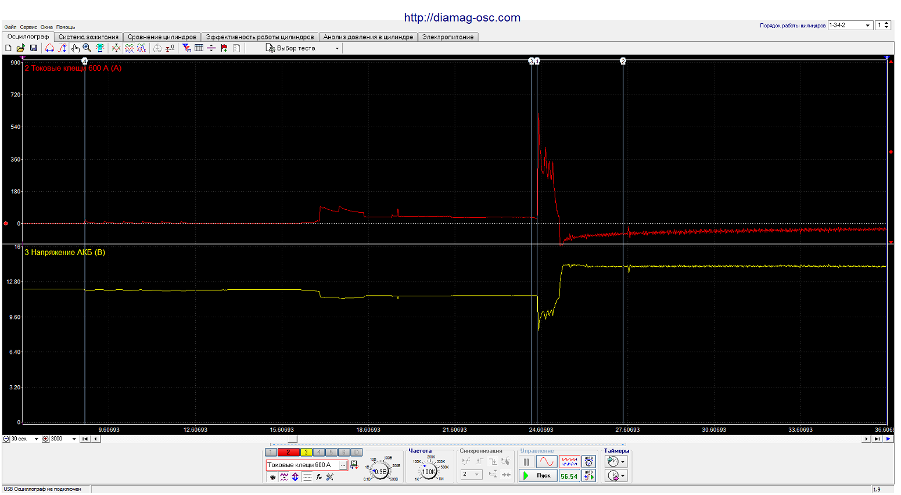Click the minus zoom-out time icon
Viewport: 901px width, 495px height.
click(x=6, y=439)
